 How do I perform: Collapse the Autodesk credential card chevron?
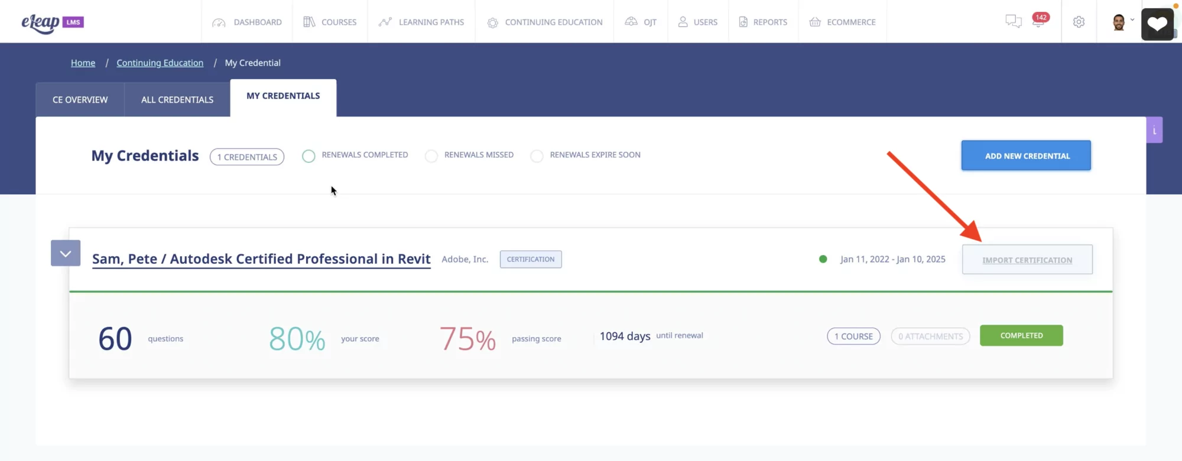point(66,253)
